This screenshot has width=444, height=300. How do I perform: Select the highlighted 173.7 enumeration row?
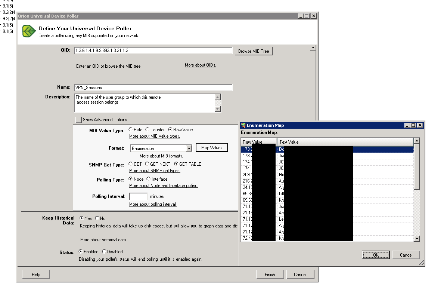[x=327, y=149]
